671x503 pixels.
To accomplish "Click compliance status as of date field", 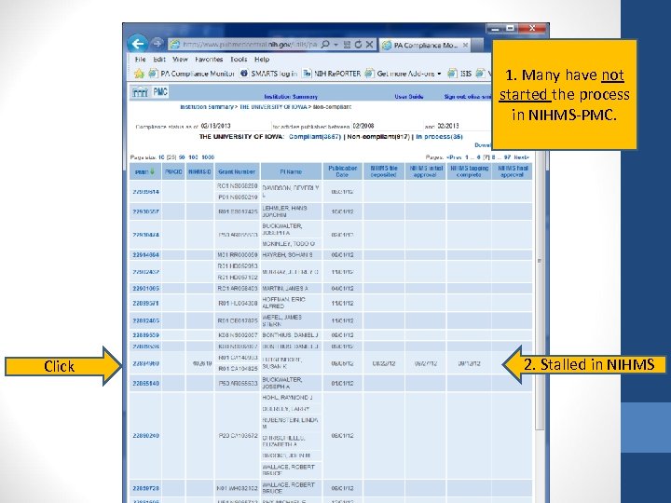I will coord(235,126).
